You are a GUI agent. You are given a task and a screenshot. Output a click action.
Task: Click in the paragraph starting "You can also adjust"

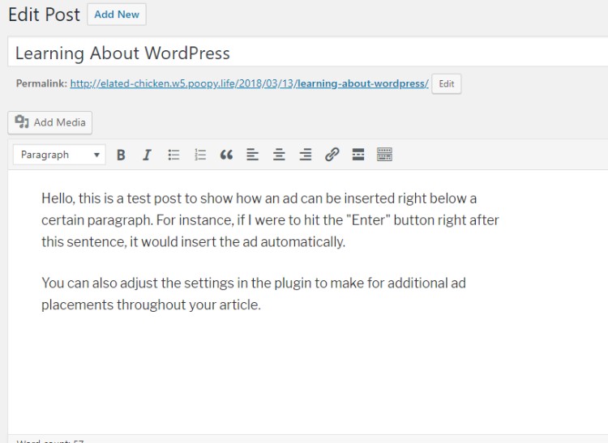[254, 294]
